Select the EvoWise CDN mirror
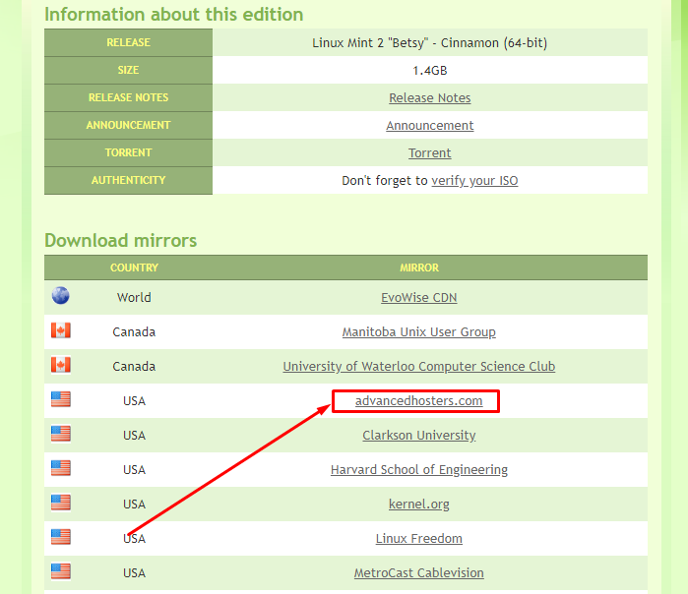 tap(418, 298)
